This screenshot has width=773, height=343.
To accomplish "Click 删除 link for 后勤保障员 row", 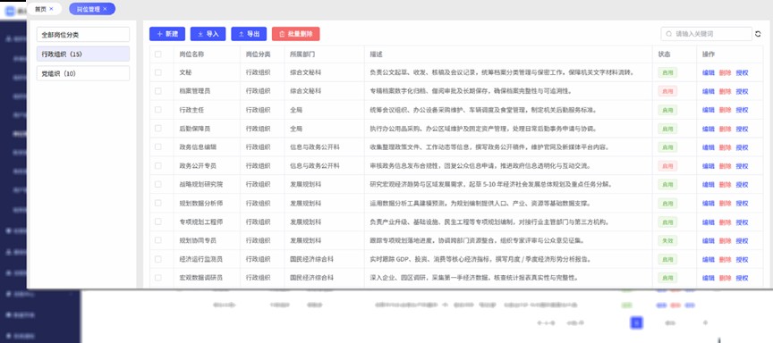I will tap(726, 129).
